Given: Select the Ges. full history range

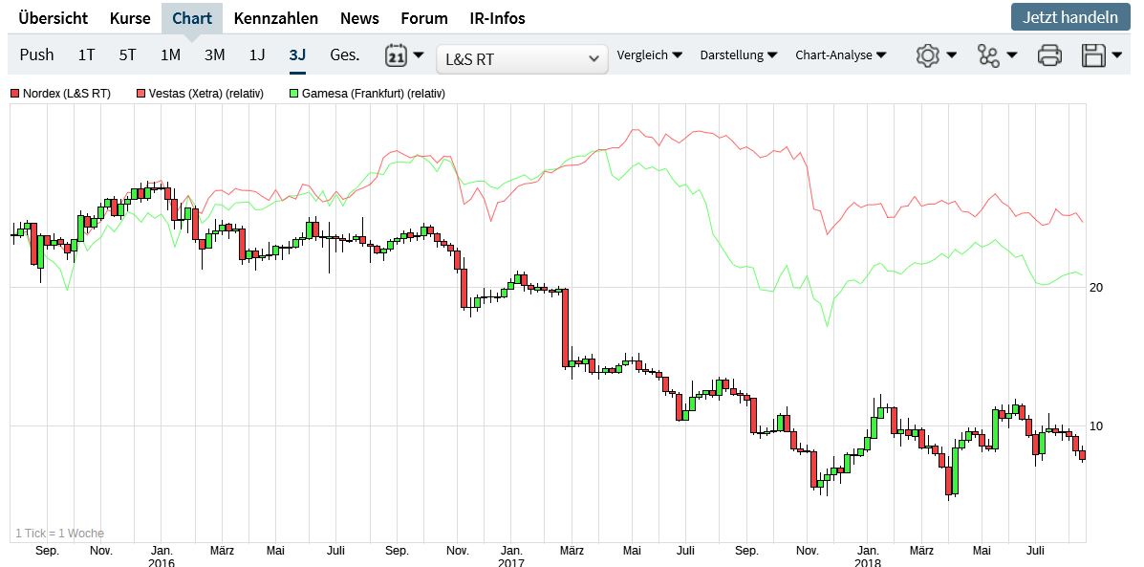Looking at the screenshot, I should pos(345,55).
